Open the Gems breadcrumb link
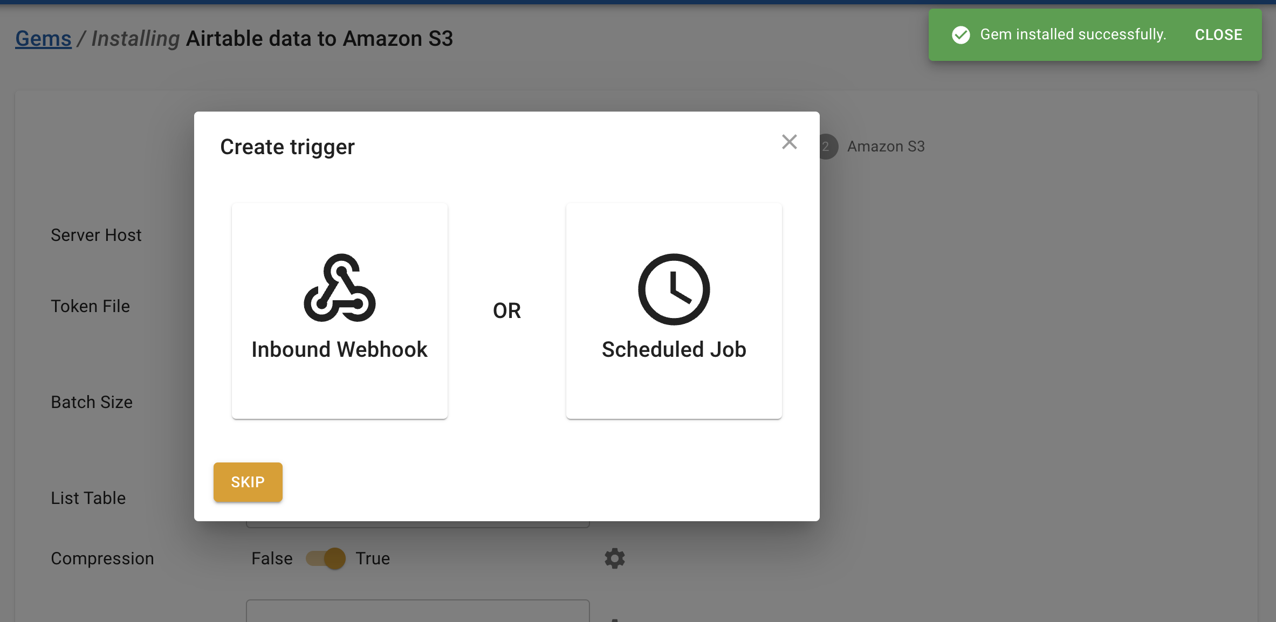This screenshot has height=622, width=1276. tap(43, 39)
